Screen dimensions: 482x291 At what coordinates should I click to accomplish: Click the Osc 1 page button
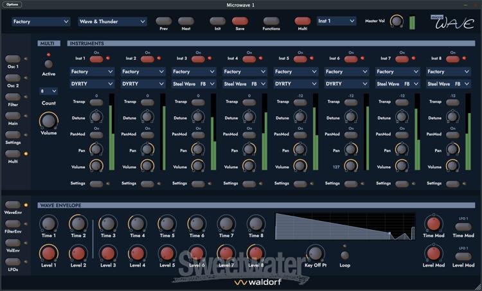click(x=13, y=58)
